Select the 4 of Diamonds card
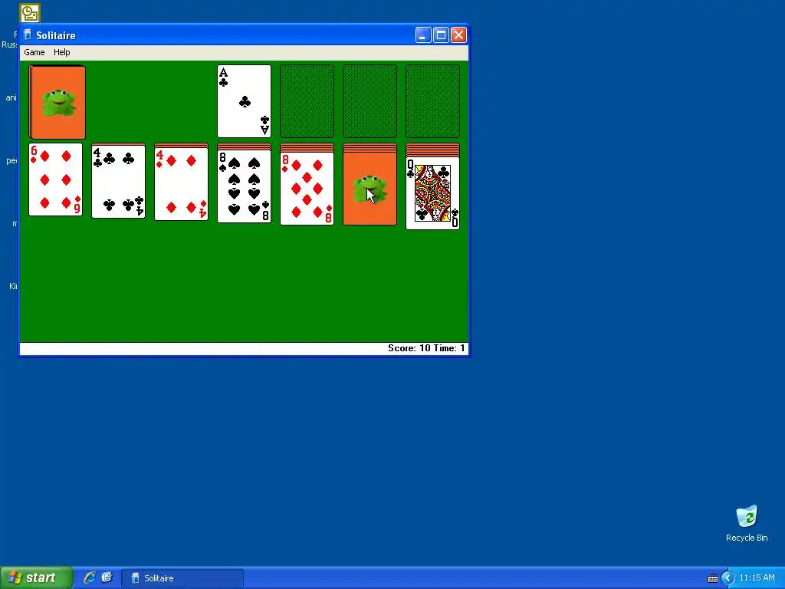The width and height of the screenshot is (785, 589). tap(181, 185)
